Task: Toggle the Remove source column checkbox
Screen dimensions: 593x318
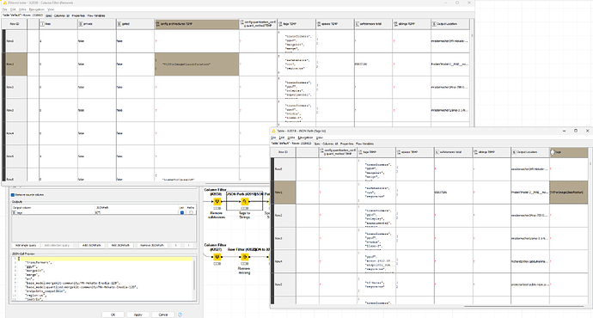Action: coord(13,195)
